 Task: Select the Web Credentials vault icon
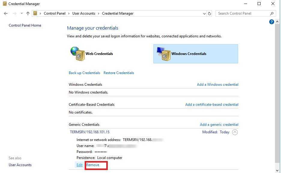pyautogui.click(x=78, y=54)
